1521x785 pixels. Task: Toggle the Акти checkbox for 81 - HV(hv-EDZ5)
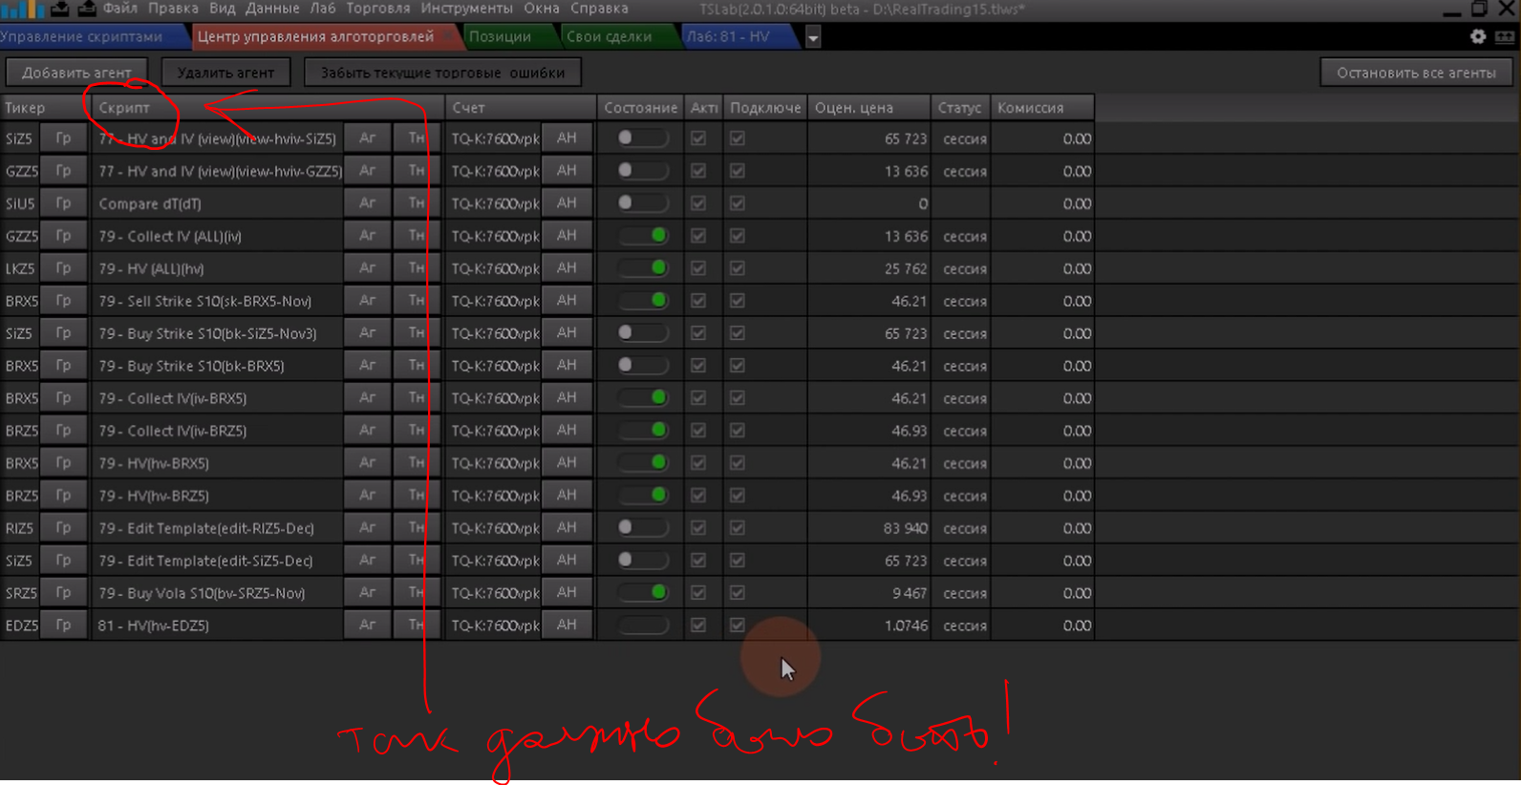[698, 626]
